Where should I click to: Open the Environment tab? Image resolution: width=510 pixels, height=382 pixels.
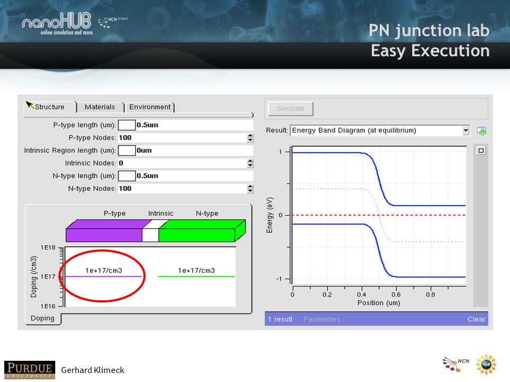pos(150,107)
